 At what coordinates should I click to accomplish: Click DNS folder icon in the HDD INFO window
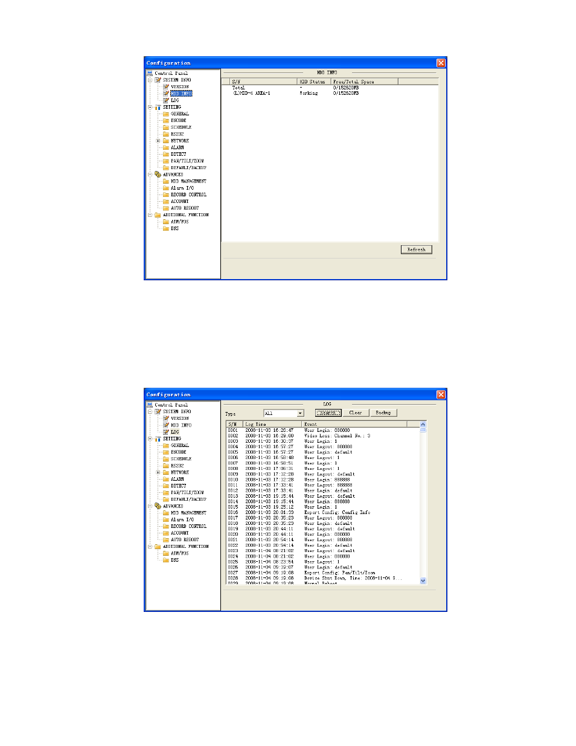pos(166,228)
